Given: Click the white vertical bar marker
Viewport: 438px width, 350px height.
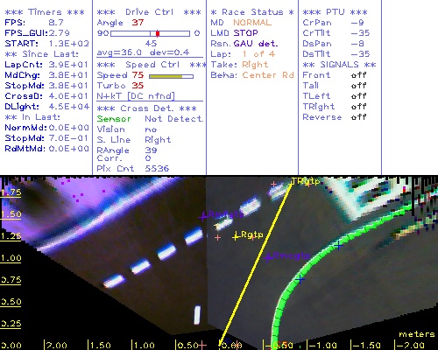Looking at the screenshot, I should [197, 315].
